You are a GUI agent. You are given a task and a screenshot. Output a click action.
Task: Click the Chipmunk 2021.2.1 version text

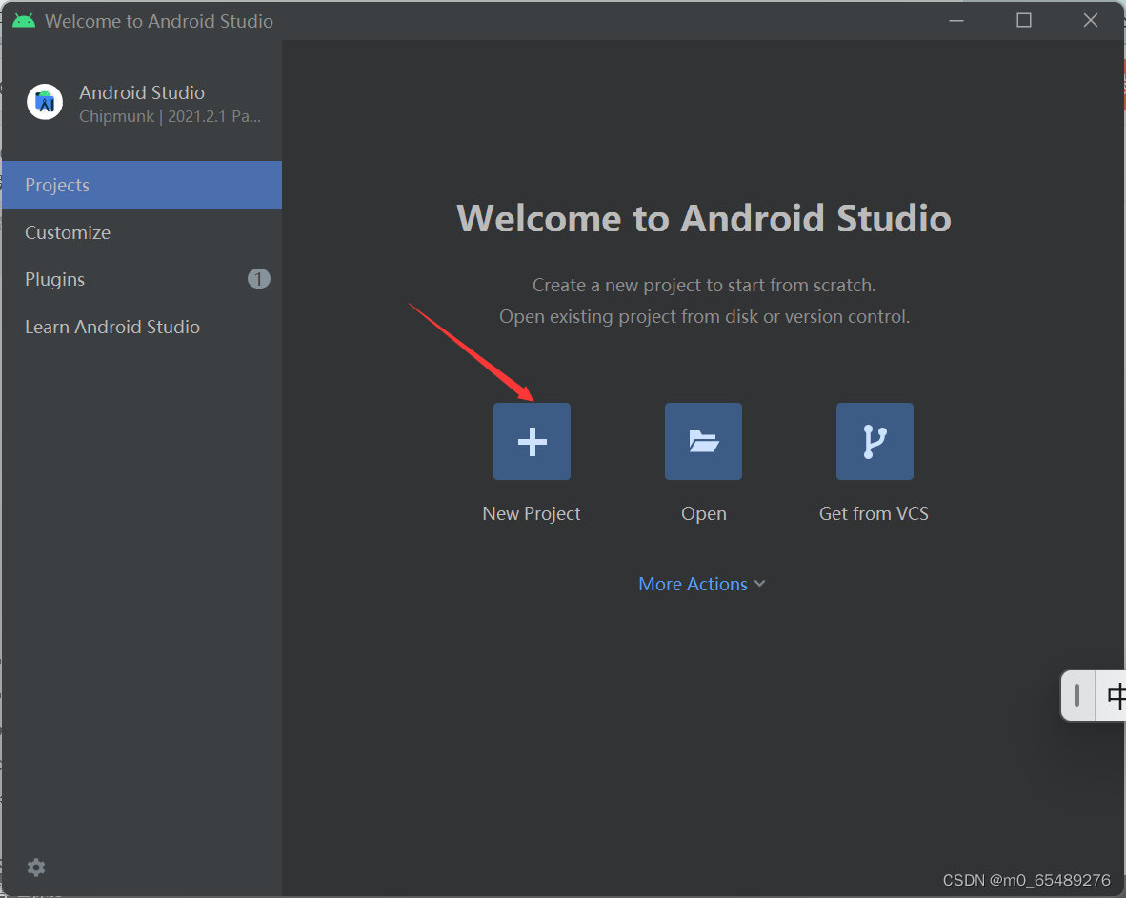coord(170,116)
